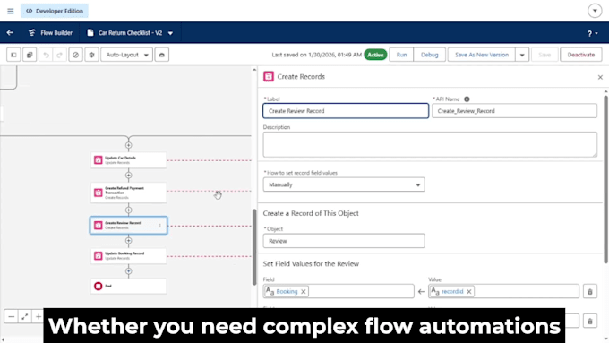Open the hamburger navigation menu
This screenshot has height=343, width=609.
11,11
